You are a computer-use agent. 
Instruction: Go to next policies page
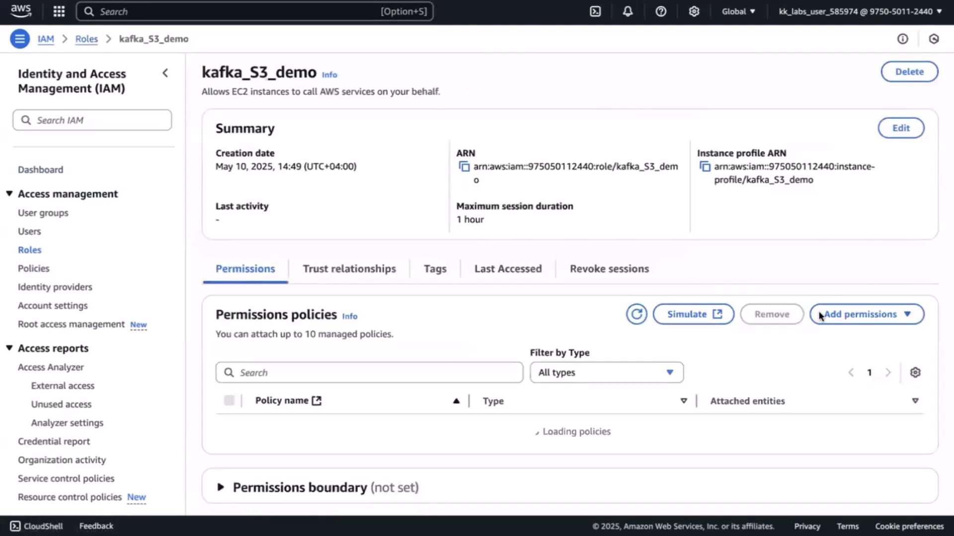pyautogui.click(x=888, y=373)
